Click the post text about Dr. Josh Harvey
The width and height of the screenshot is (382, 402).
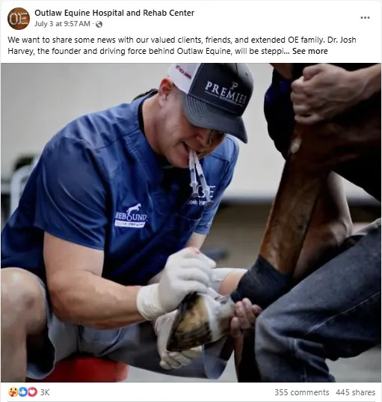click(x=182, y=46)
